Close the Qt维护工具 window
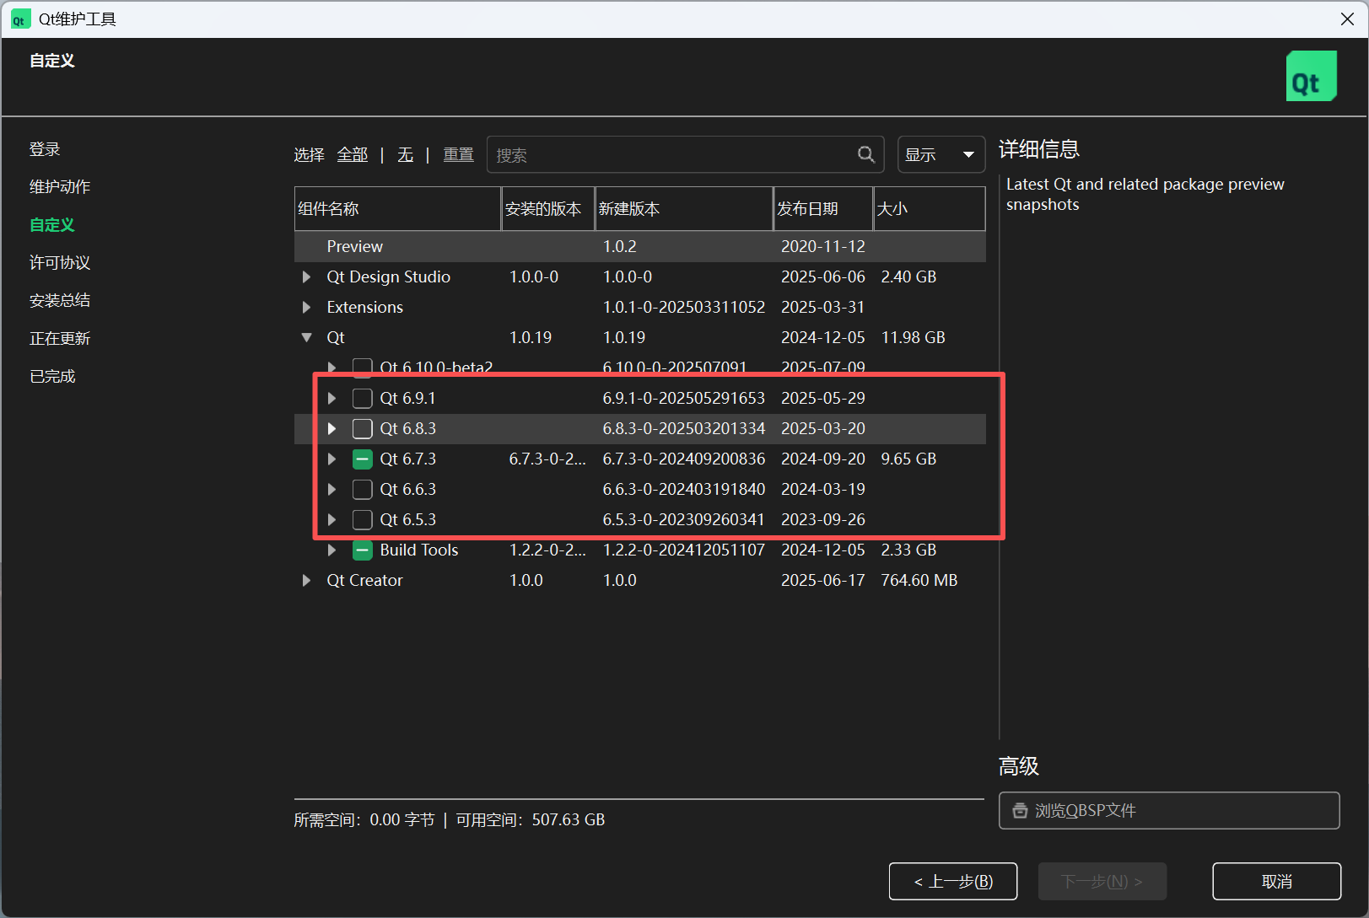Viewport: 1369px width, 918px height. (x=1347, y=19)
